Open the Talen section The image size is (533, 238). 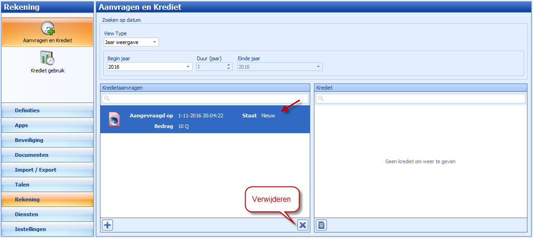(47, 185)
